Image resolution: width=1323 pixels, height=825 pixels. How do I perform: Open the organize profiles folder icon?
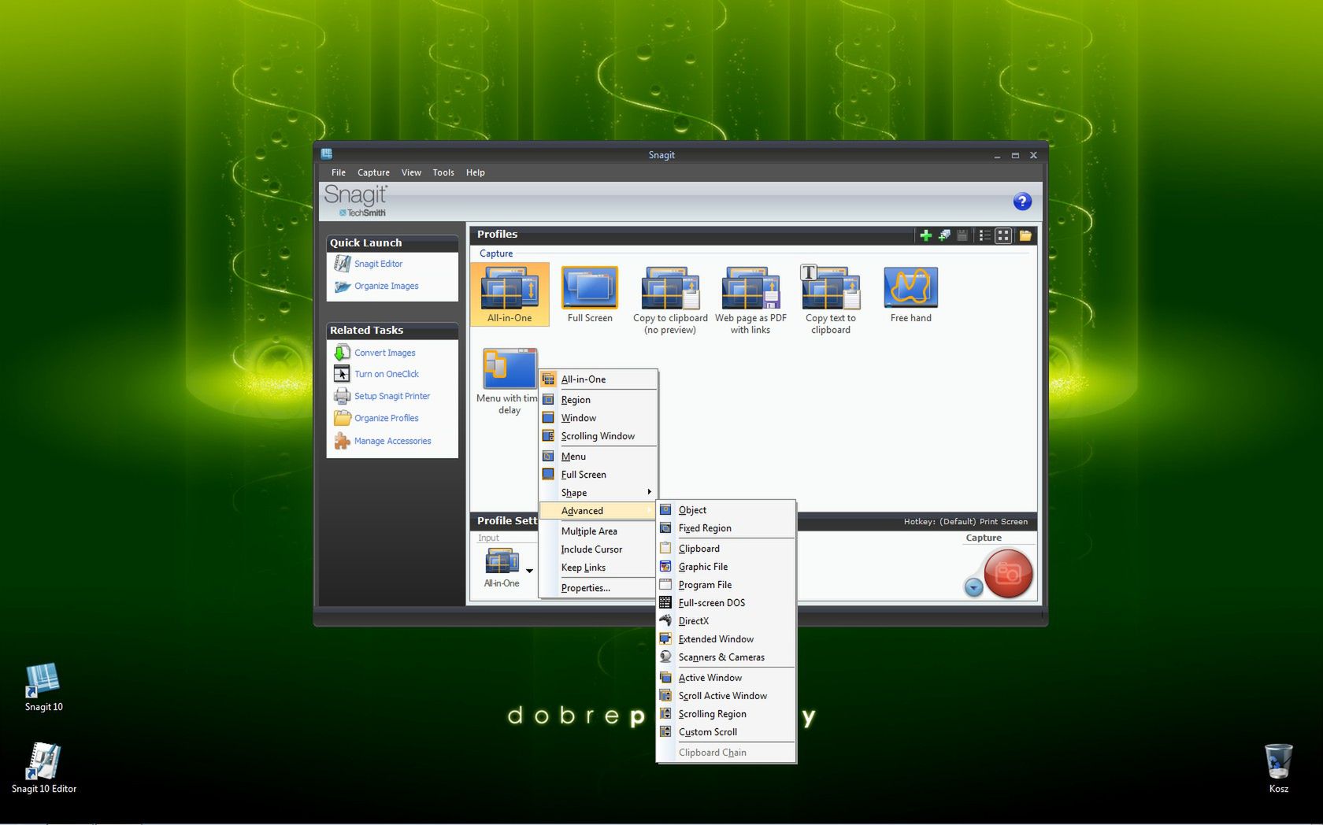1025,235
